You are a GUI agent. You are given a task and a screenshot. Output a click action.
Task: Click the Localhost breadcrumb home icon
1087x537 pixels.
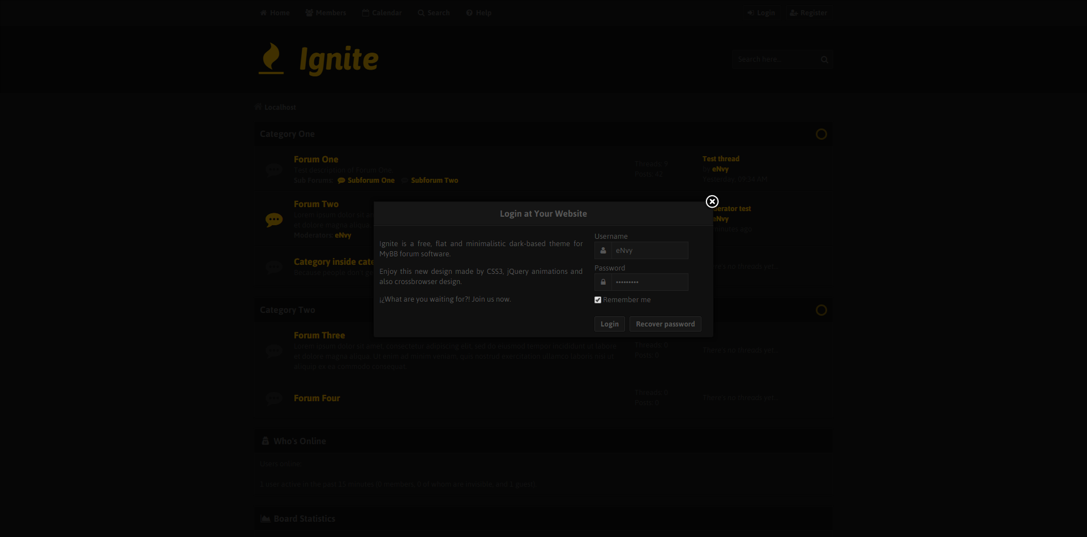click(x=258, y=107)
